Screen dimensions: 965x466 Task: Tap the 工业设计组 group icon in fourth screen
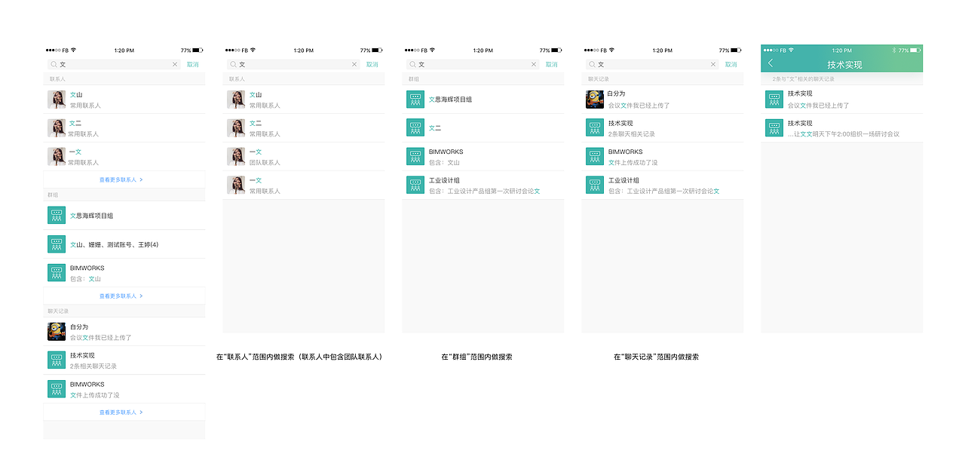tap(594, 184)
